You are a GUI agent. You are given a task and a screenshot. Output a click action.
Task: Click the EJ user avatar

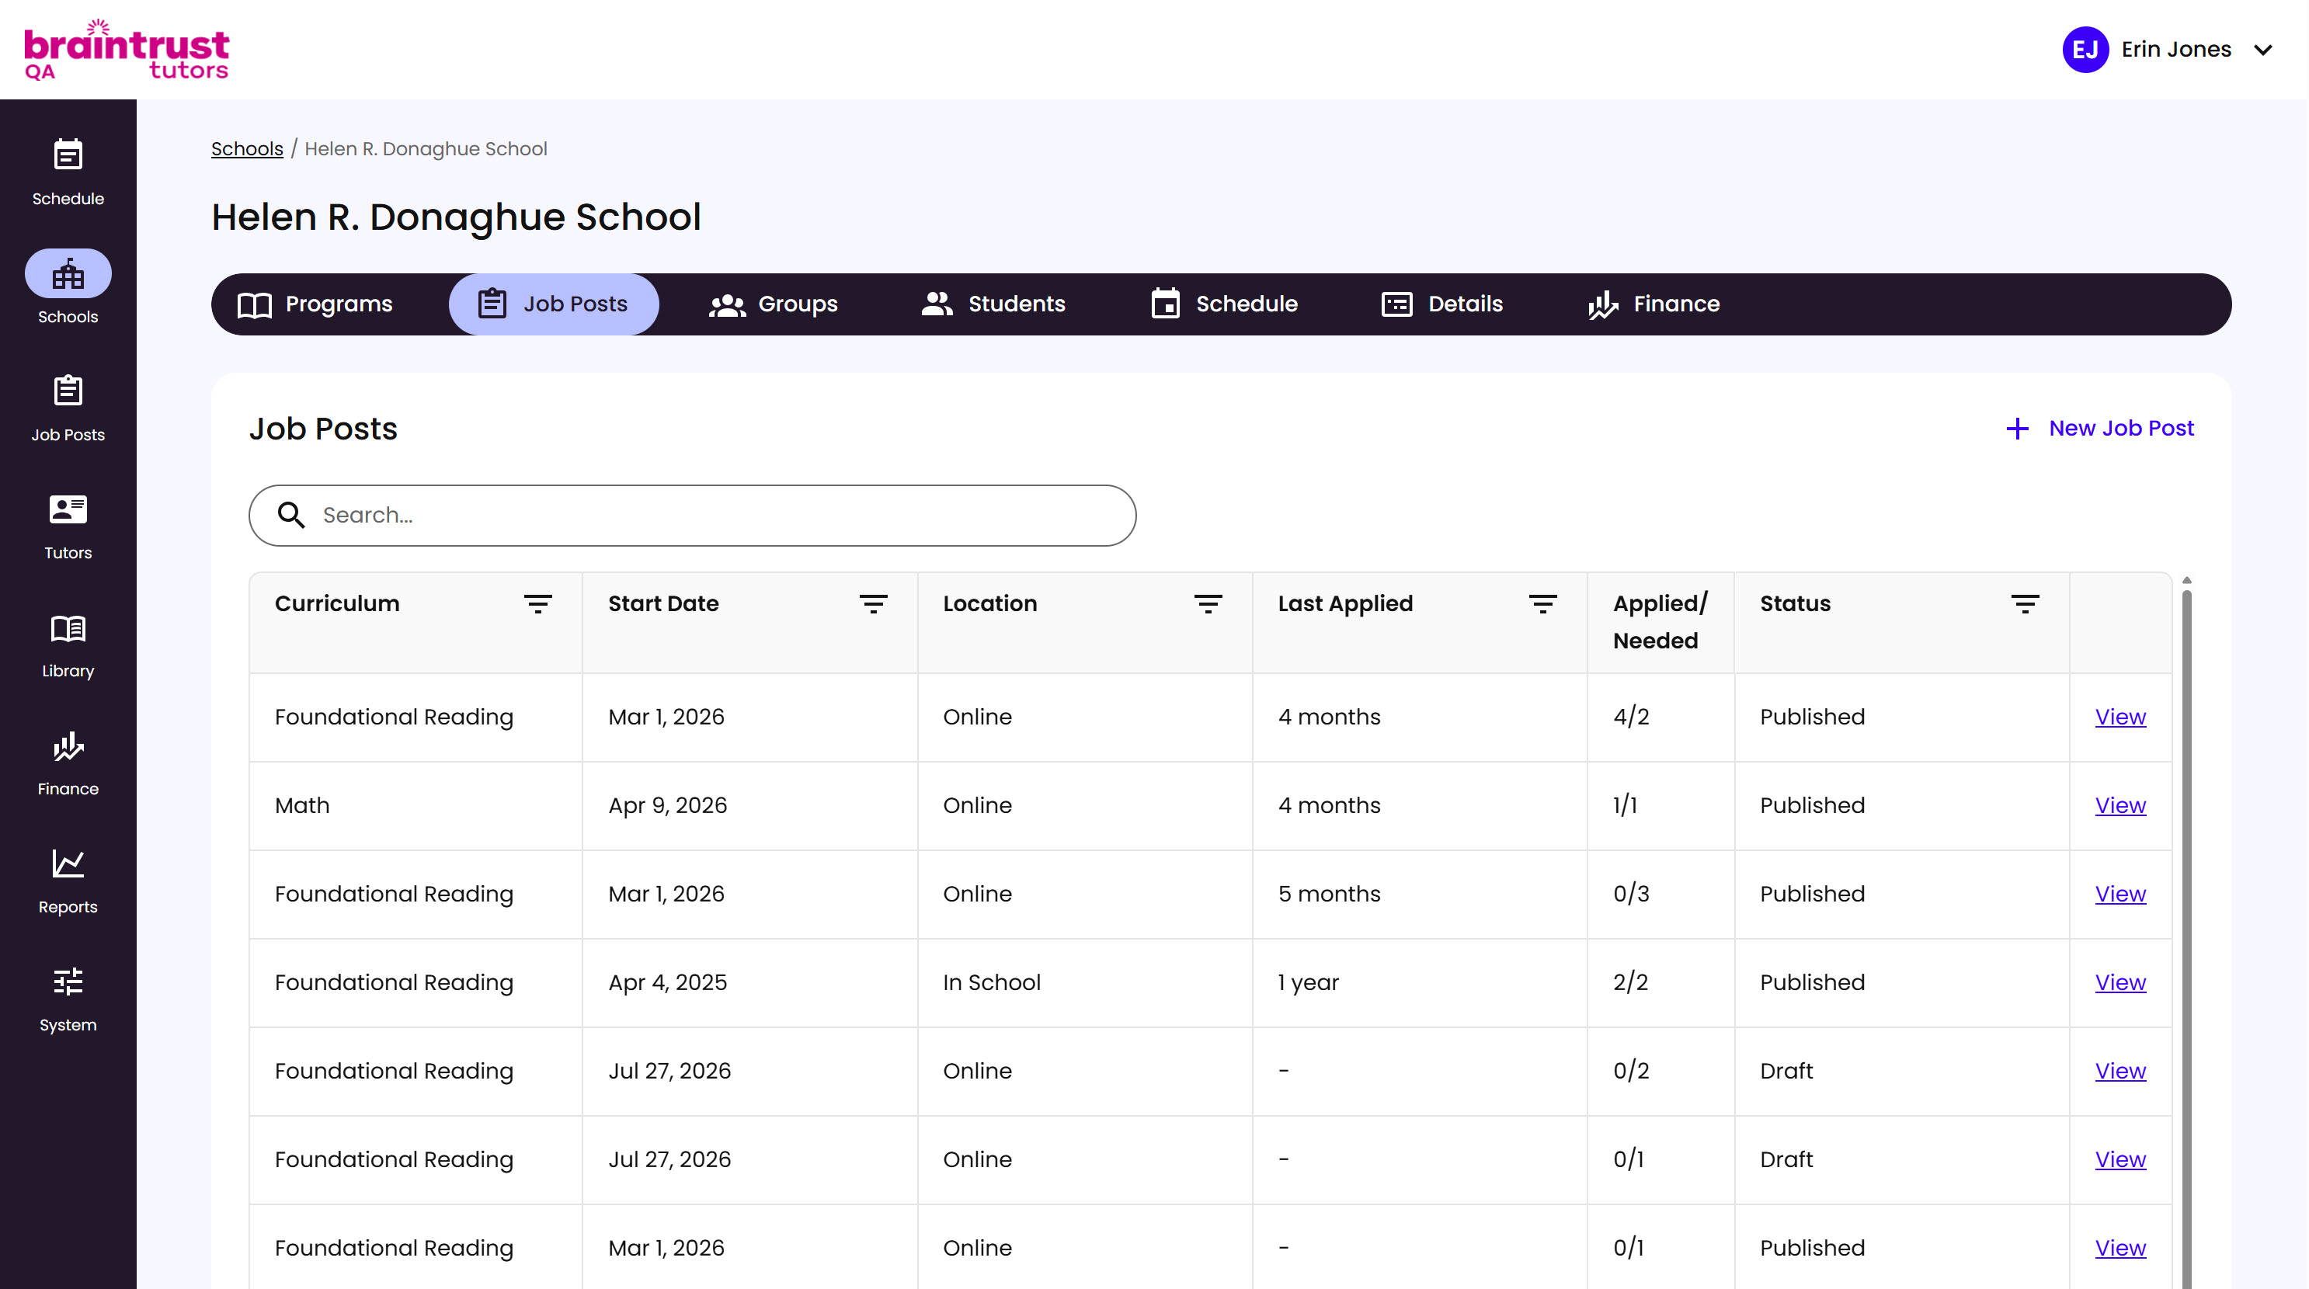click(x=2085, y=49)
